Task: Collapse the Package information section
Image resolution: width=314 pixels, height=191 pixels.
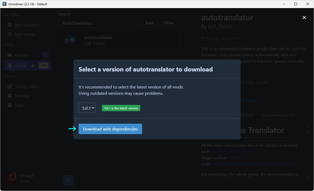Action: (202, 38)
